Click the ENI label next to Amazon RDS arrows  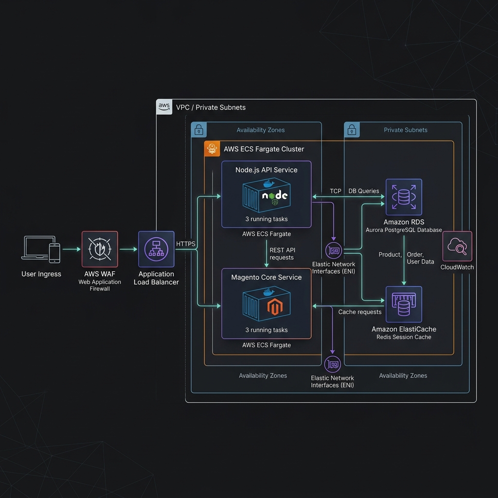(334, 268)
